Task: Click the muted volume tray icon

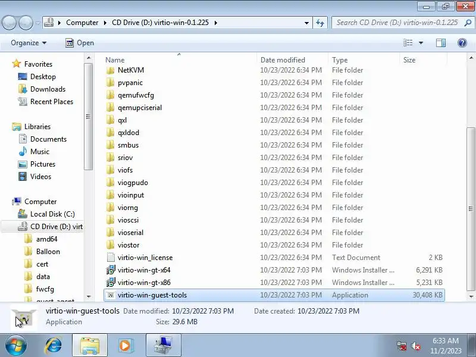Action: (x=415, y=346)
